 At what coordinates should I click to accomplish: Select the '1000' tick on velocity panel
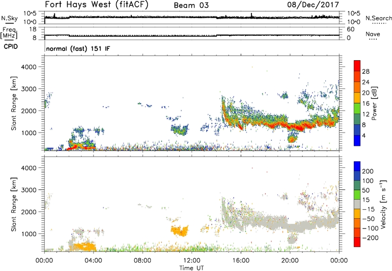29,234
